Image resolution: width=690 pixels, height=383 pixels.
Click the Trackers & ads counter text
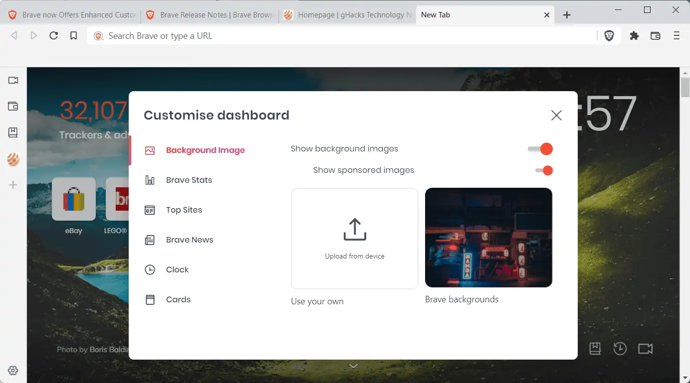[x=93, y=135]
